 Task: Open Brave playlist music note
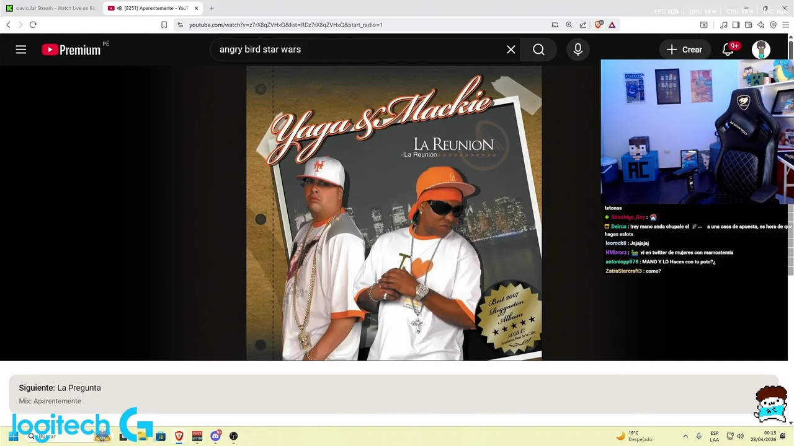tap(724, 25)
